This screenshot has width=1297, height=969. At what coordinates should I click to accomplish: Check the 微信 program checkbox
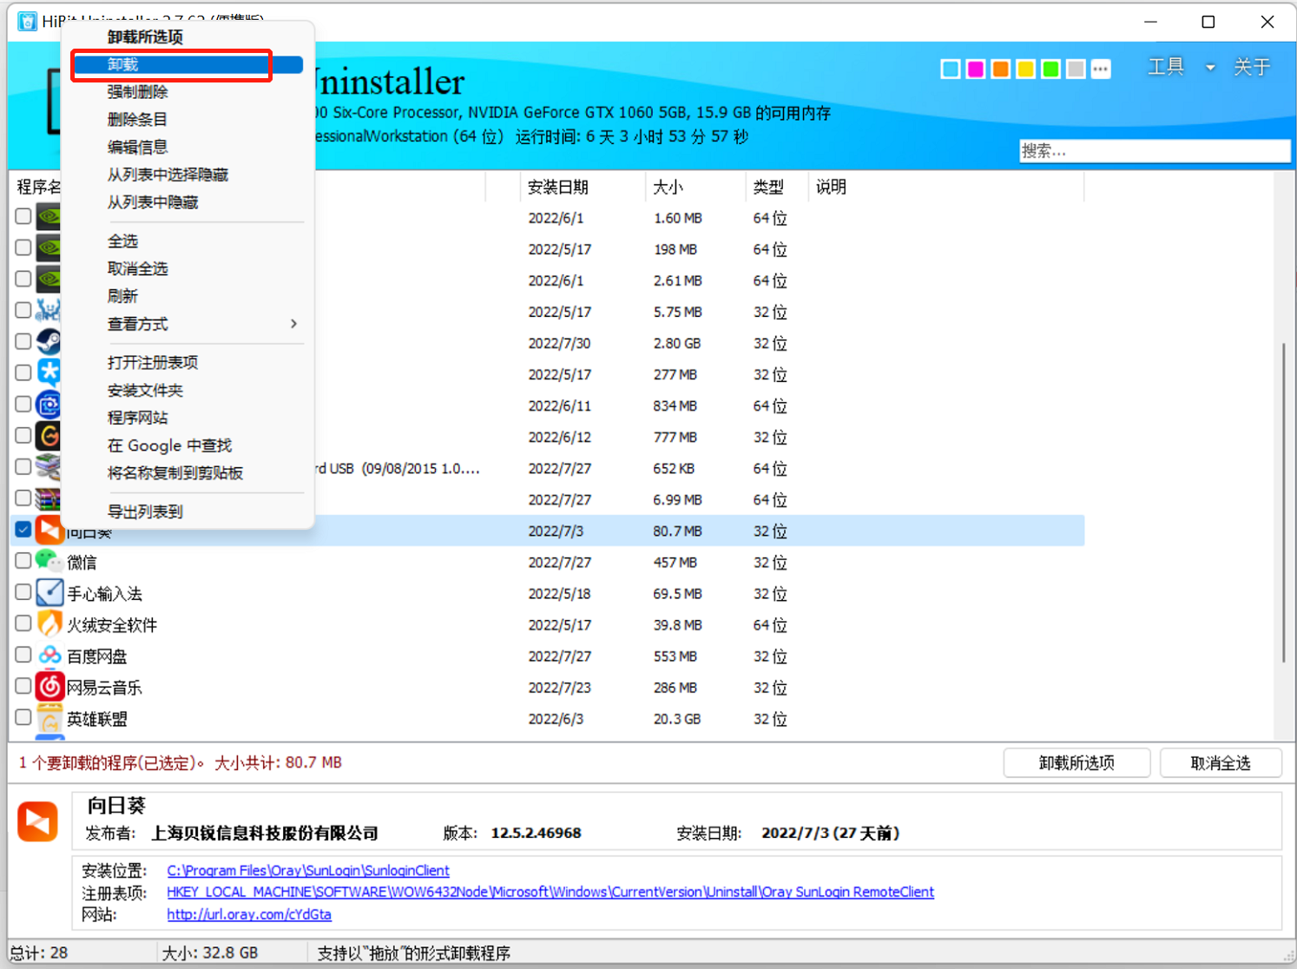(x=23, y=560)
